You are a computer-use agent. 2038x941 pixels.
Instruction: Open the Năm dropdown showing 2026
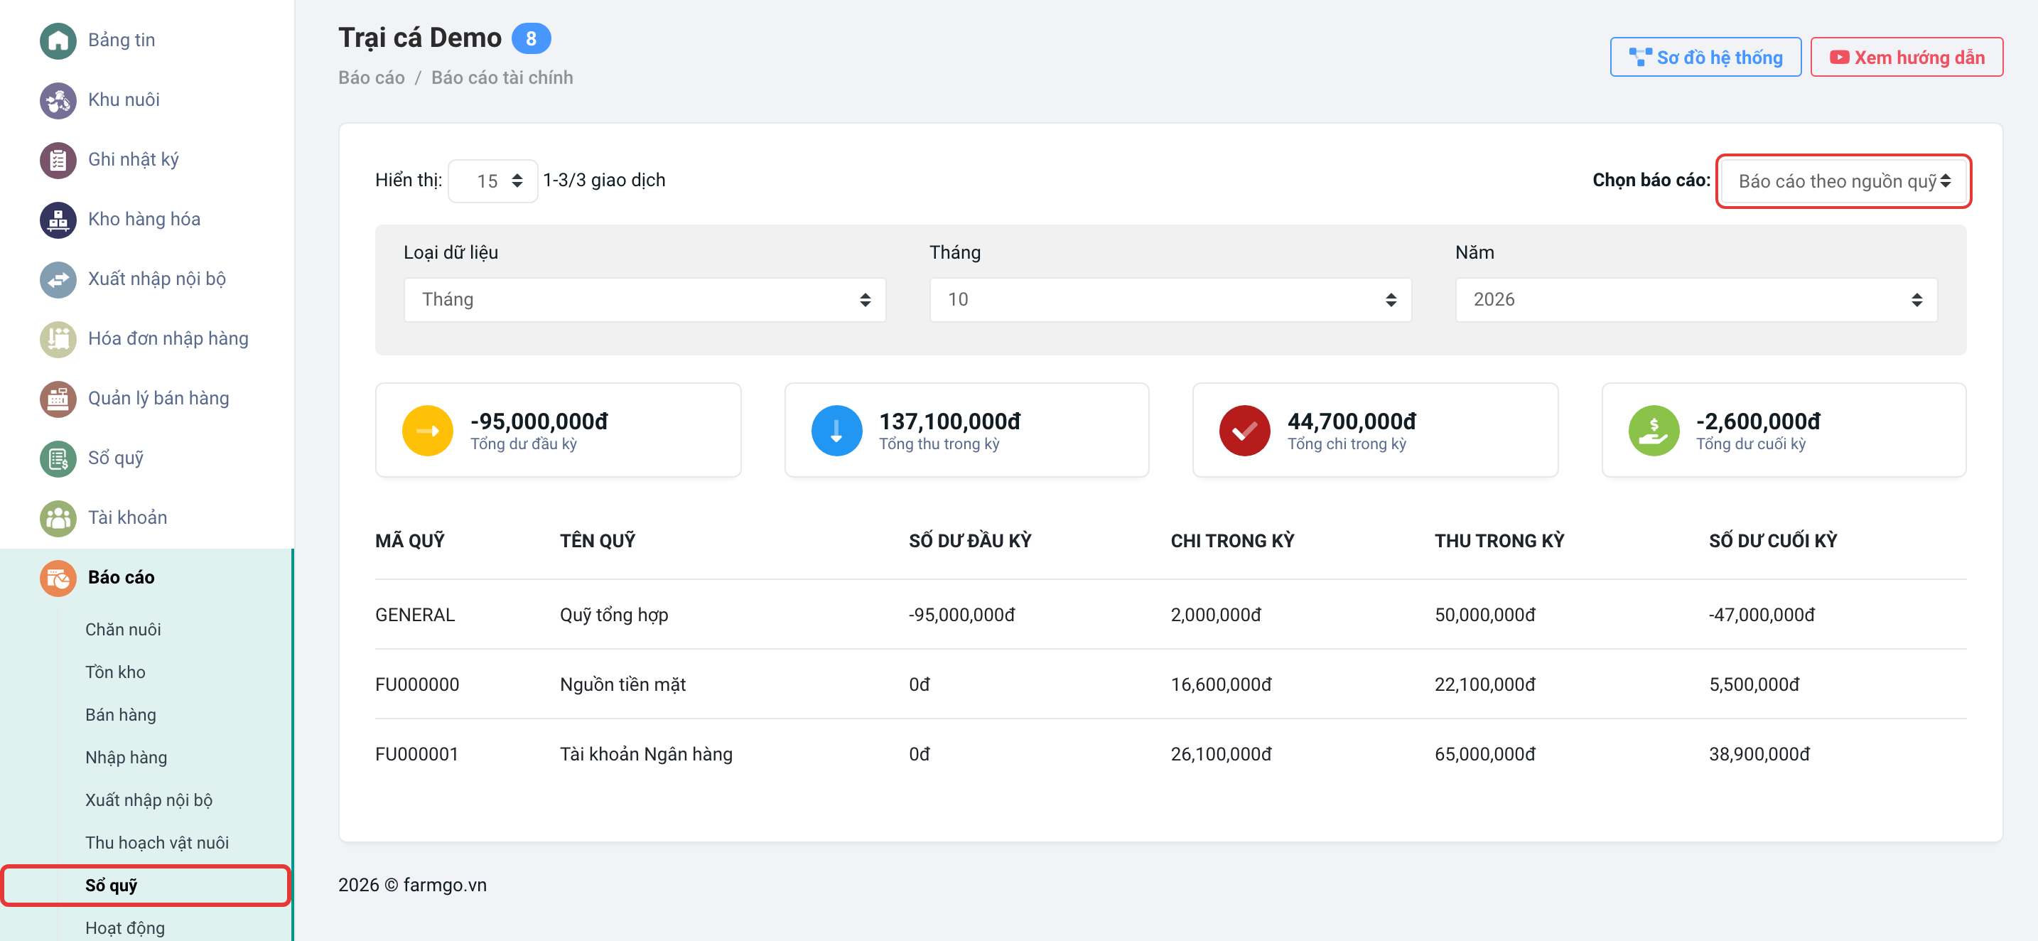tap(1696, 300)
